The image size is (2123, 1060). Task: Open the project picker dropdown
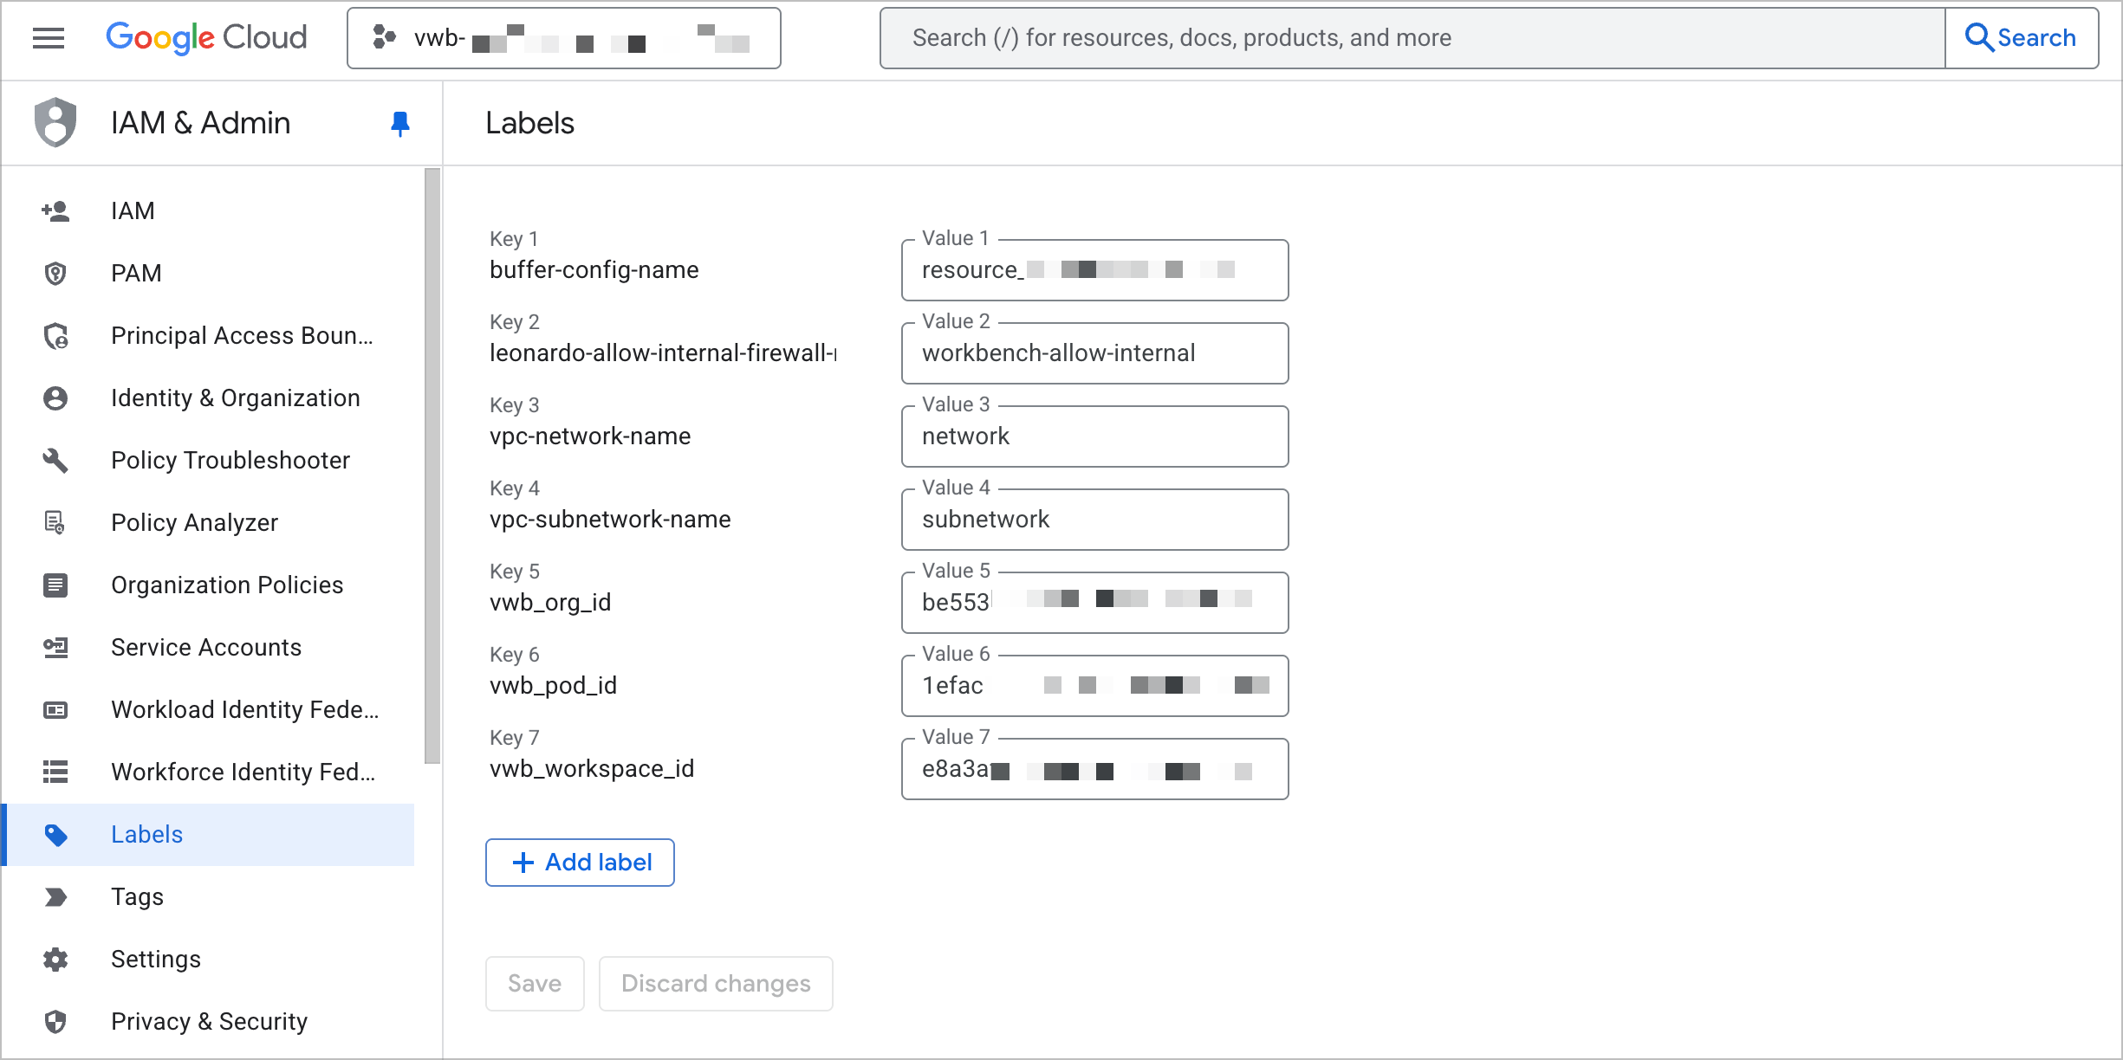563,37
